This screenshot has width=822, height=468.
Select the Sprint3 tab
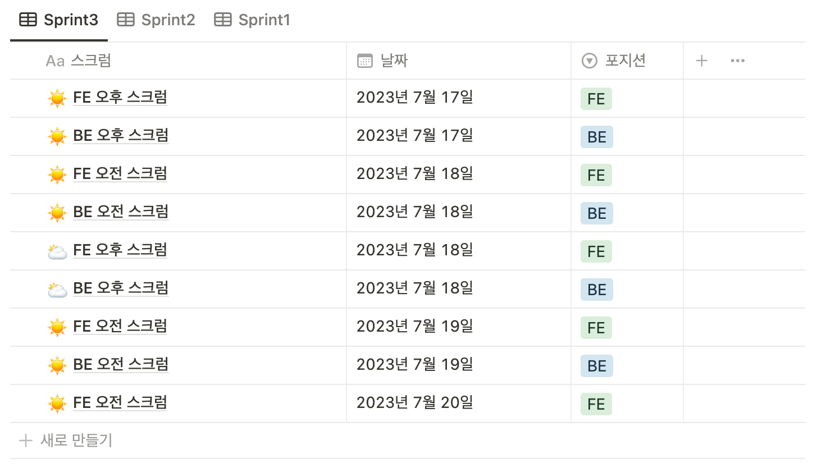[x=59, y=20]
